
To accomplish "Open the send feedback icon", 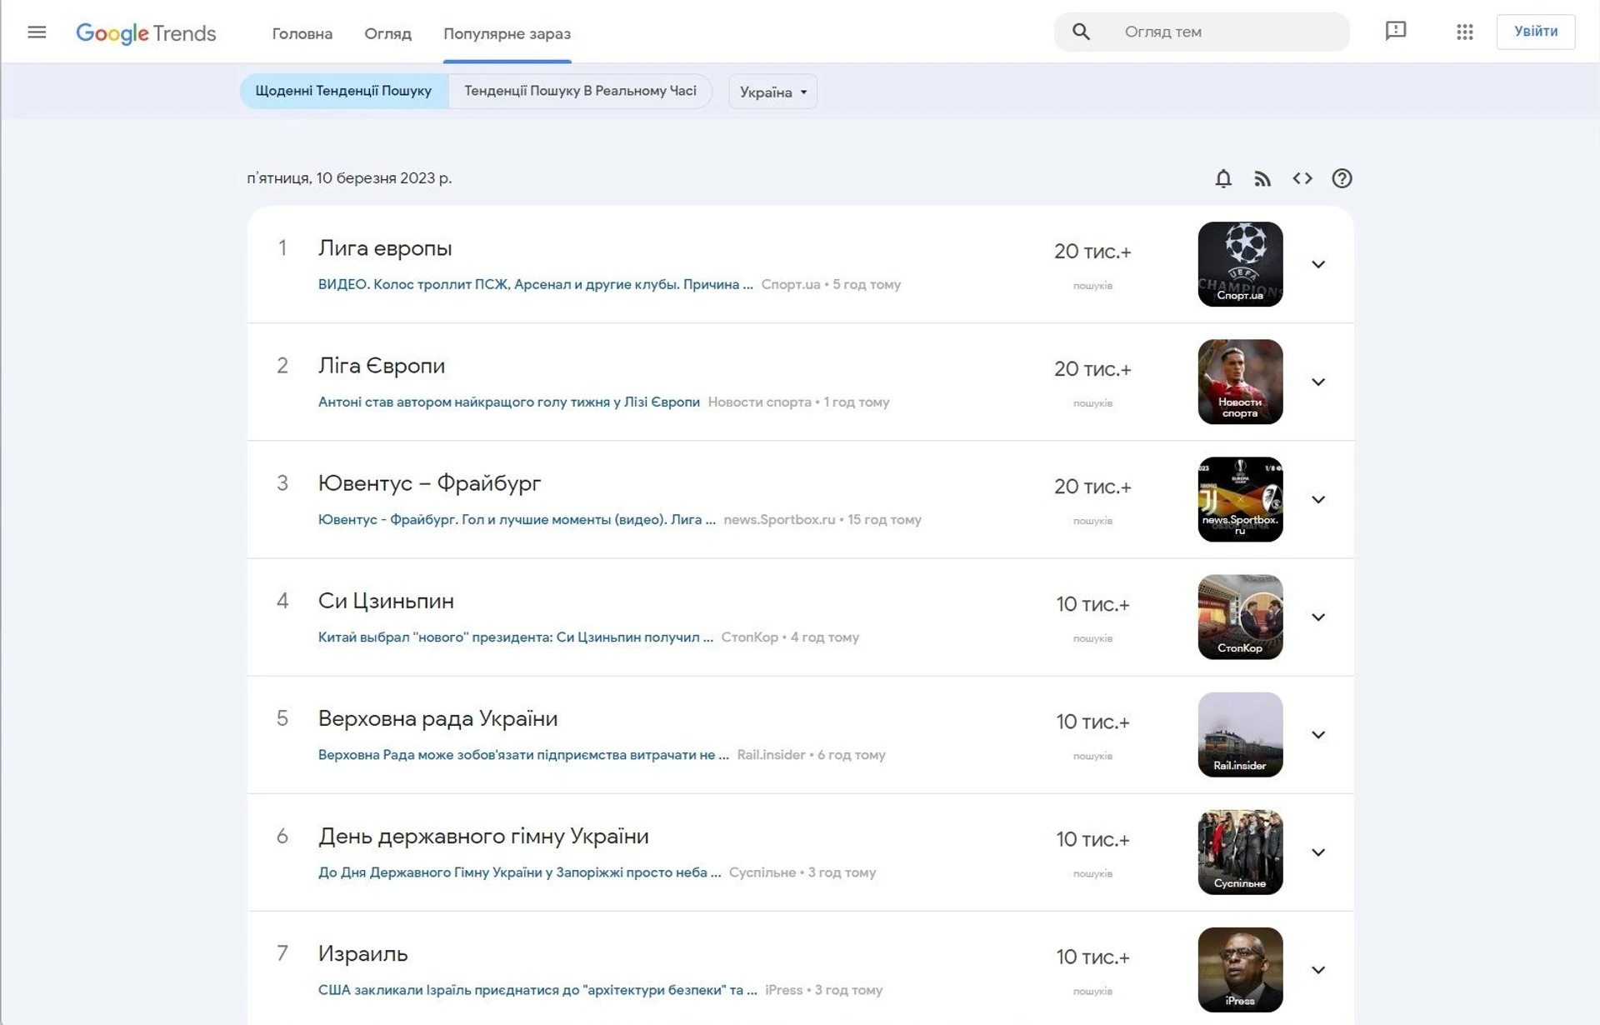I will pyautogui.click(x=1396, y=32).
